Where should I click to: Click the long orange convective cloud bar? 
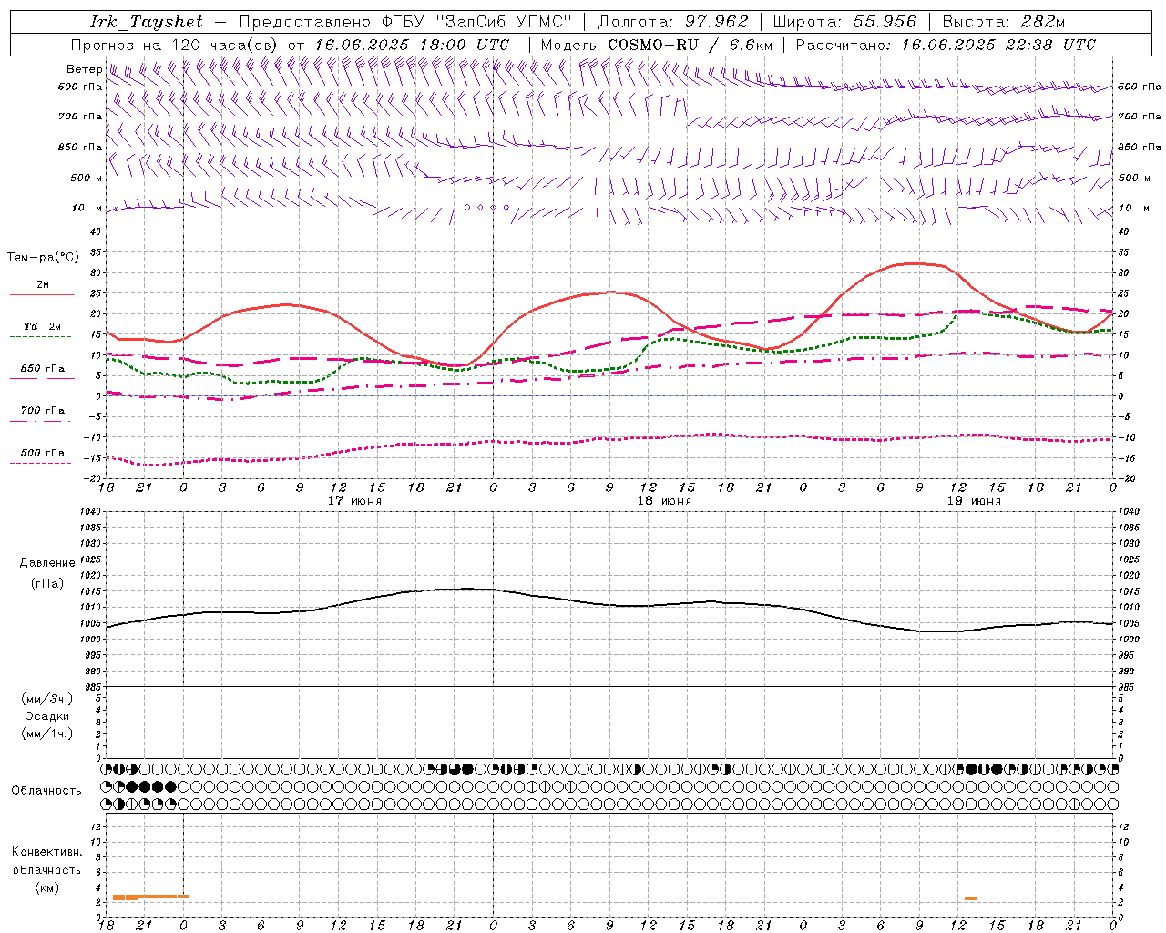(x=151, y=897)
